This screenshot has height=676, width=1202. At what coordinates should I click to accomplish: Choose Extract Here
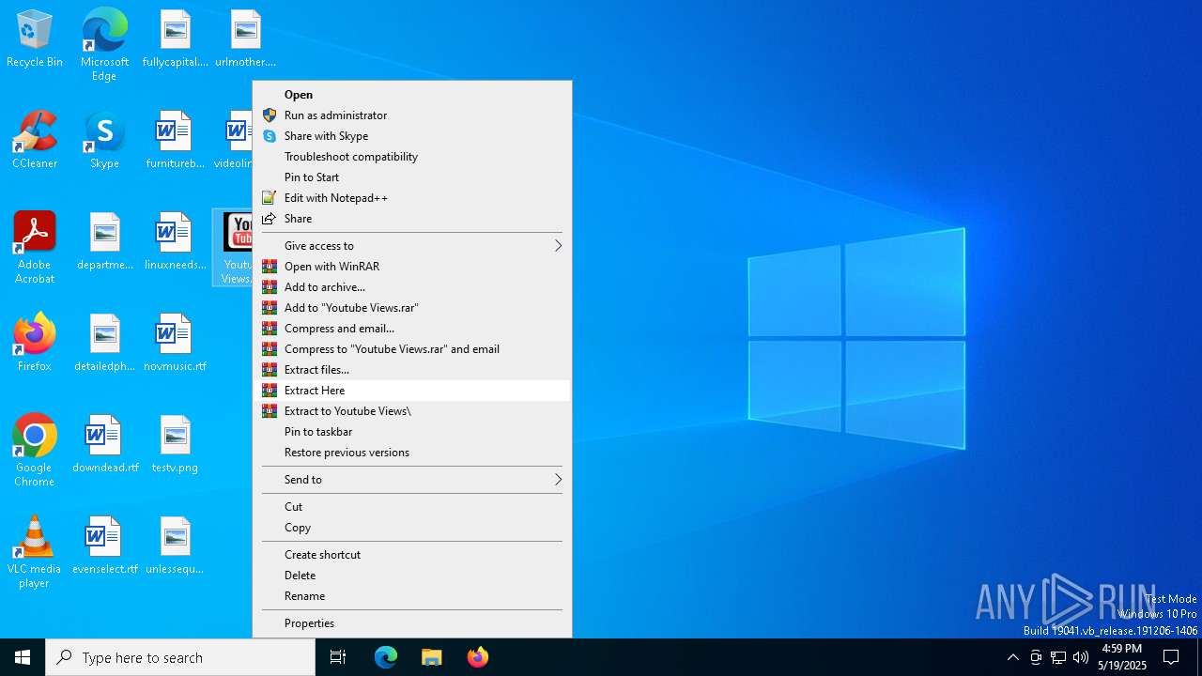point(412,391)
